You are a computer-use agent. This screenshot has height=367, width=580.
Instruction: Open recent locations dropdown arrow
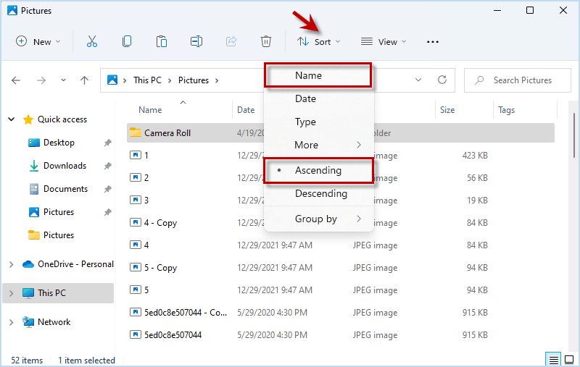pyautogui.click(x=63, y=80)
